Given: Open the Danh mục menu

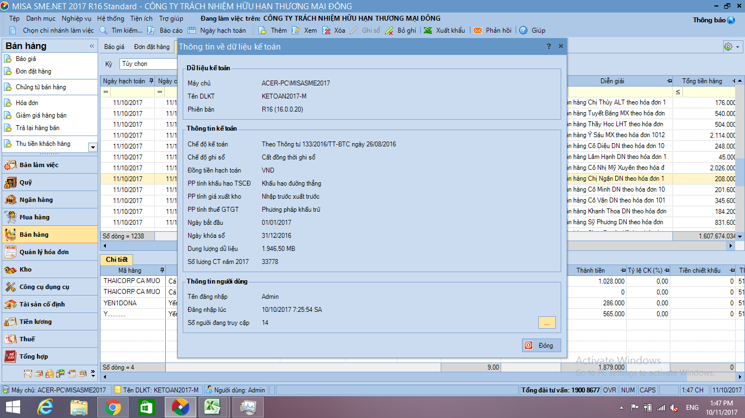Looking at the screenshot, I should click(41, 19).
